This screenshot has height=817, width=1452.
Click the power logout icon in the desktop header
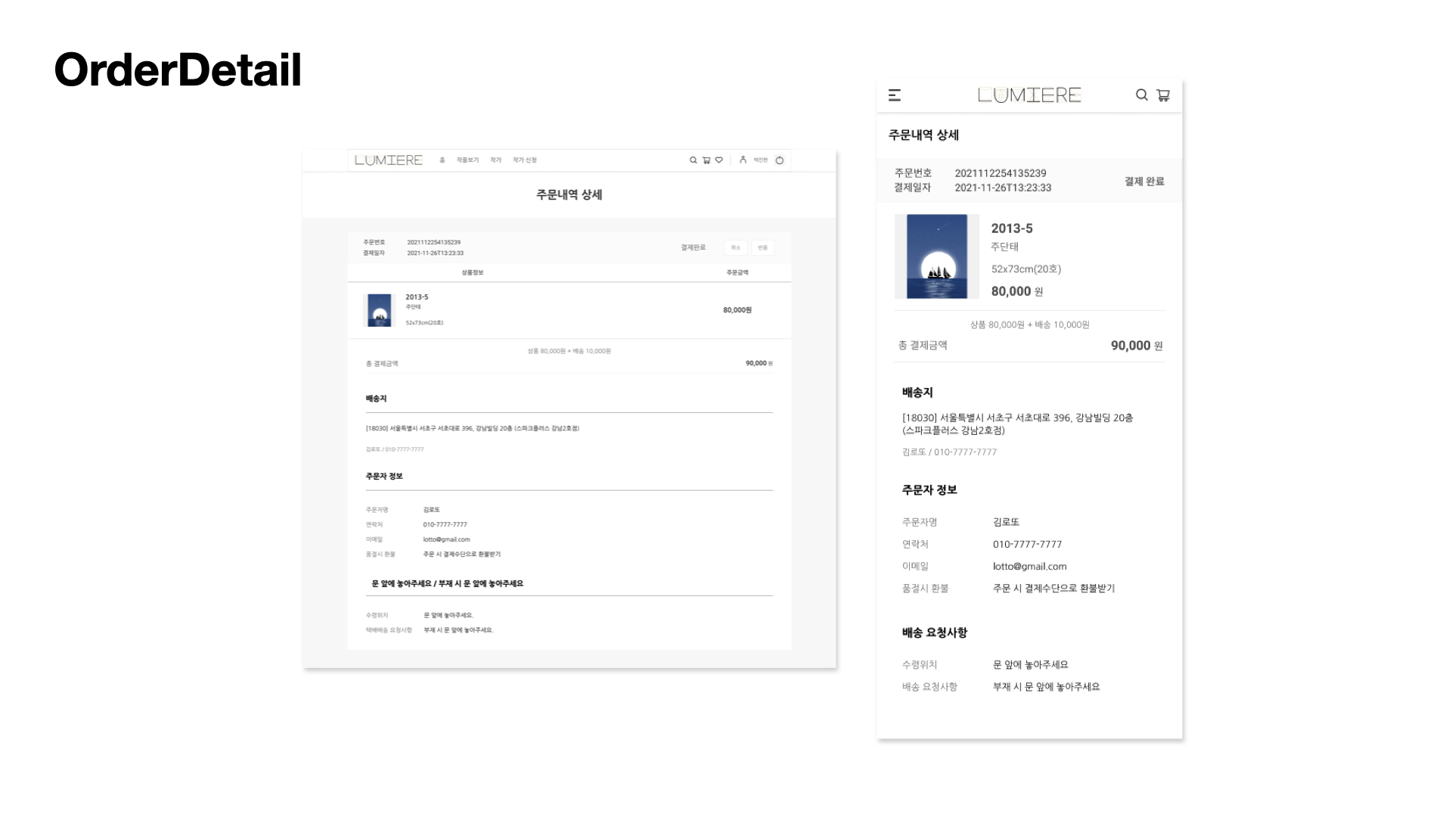[780, 160]
